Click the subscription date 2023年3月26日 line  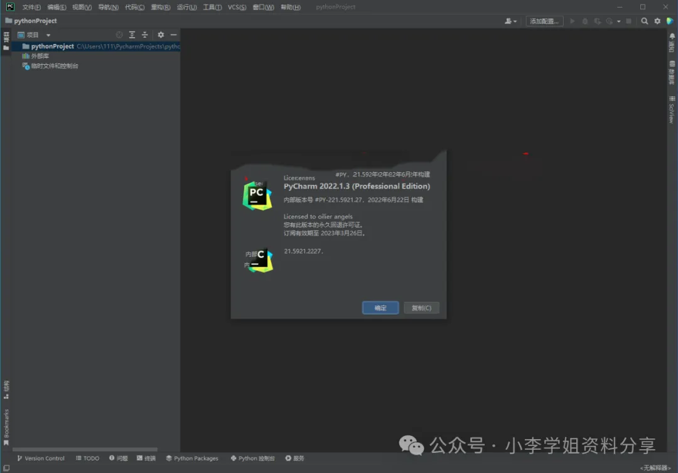[x=325, y=233]
